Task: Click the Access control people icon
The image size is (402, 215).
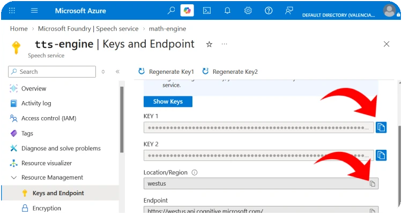Action: point(13,118)
